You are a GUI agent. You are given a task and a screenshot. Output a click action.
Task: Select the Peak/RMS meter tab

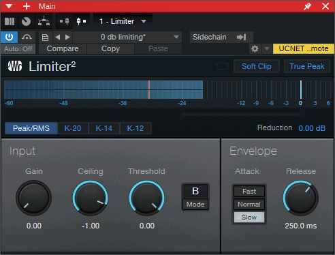coord(31,128)
